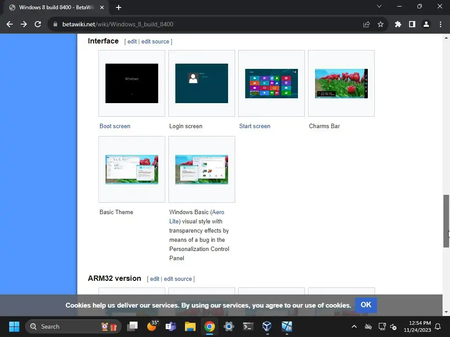The width and height of the screenshot is (450, 337).
Task: Click the taskbar Search box
Action: pyautogui.click(x=73, y=326)
